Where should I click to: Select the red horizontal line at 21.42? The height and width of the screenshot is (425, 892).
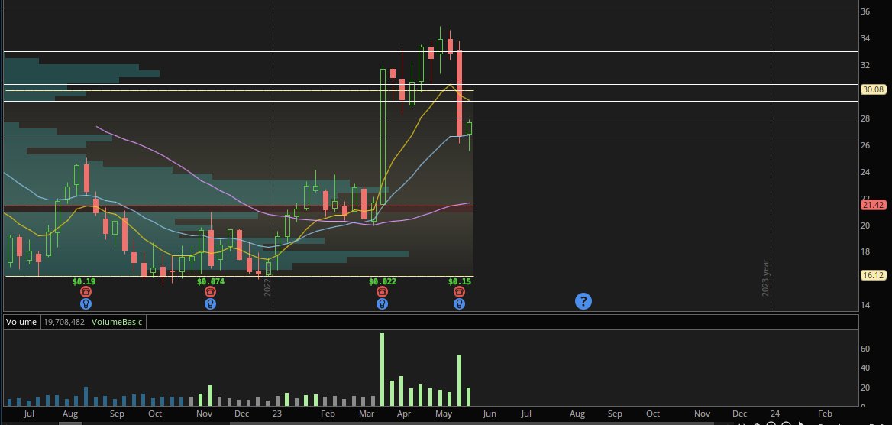point(239,206)
